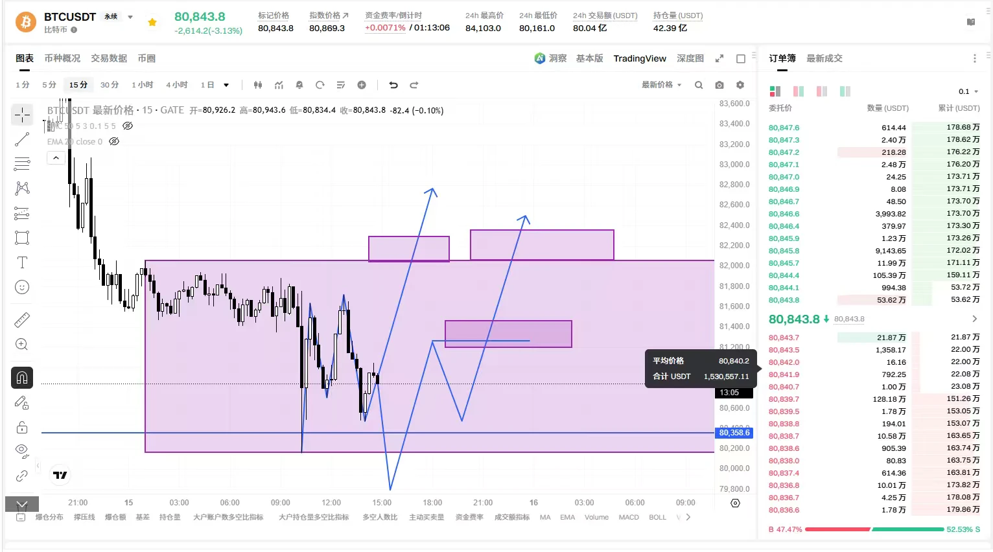Switch to the 深度图 depth chart view
The height and width of the screenshot is (552, 993).
(690, 58)
